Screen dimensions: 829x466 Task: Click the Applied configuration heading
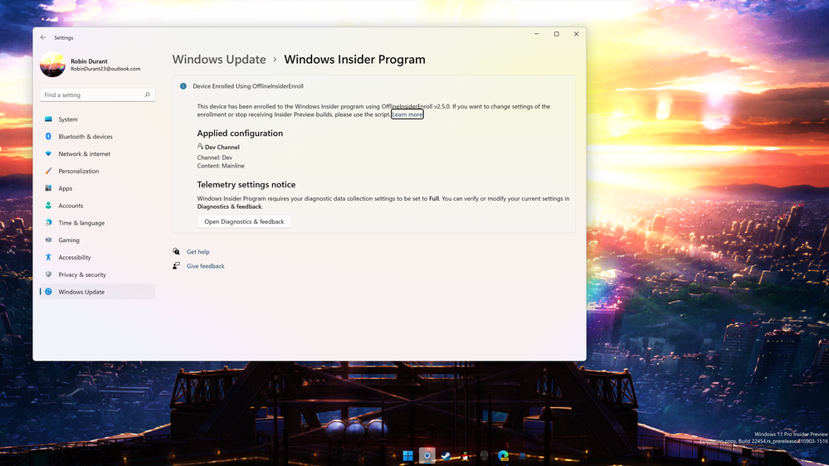coord(240,133)
